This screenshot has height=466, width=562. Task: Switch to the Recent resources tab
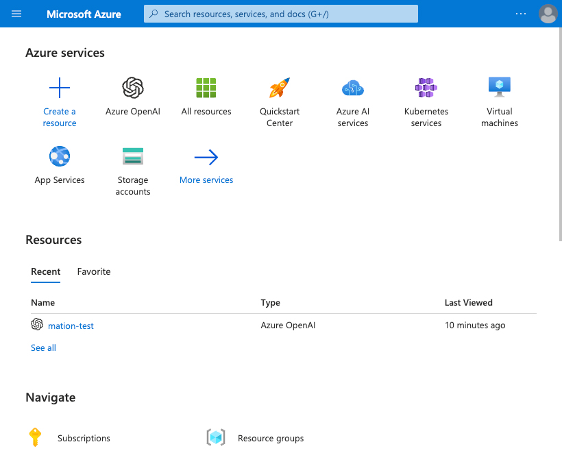coord(45,271)
